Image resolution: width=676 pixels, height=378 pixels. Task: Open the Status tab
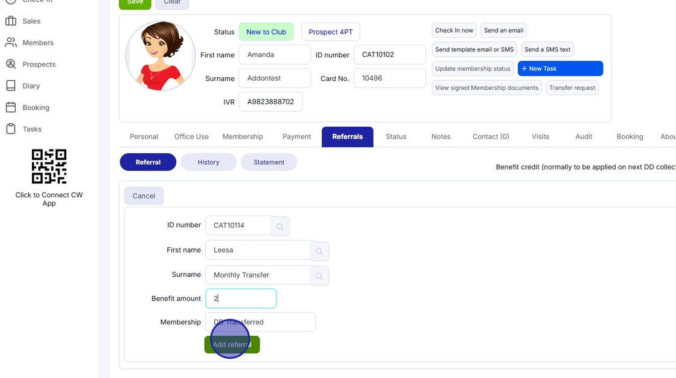[396, 136]
